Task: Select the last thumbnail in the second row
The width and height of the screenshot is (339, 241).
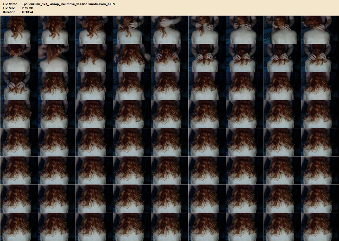Action: point(320,58)
